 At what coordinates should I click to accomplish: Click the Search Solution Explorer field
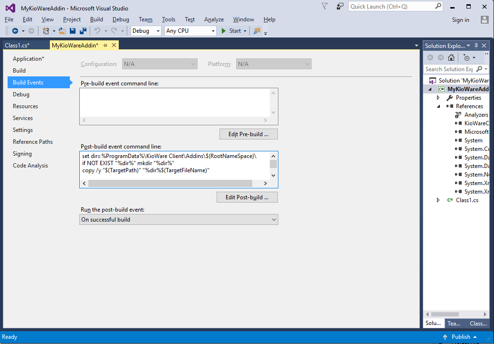[x=449, y=69]
